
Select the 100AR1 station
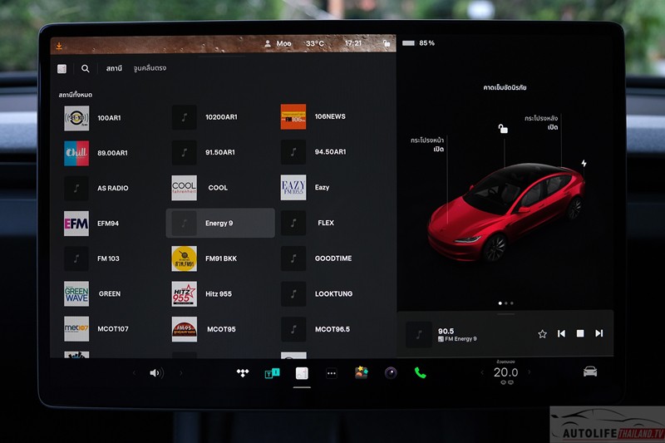(111, 118)
